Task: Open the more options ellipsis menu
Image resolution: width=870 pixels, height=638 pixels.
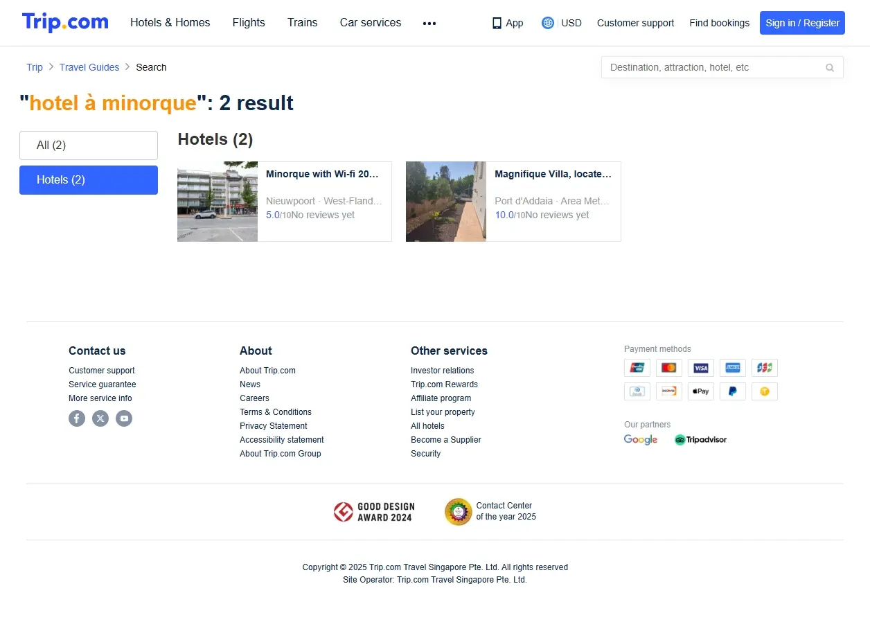Action: pyautogui.click(x=429, y=23)
